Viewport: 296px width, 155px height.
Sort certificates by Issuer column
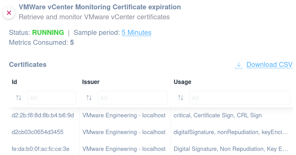89,98
